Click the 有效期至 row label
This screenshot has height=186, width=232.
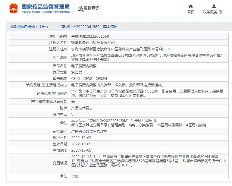(60, 150)
